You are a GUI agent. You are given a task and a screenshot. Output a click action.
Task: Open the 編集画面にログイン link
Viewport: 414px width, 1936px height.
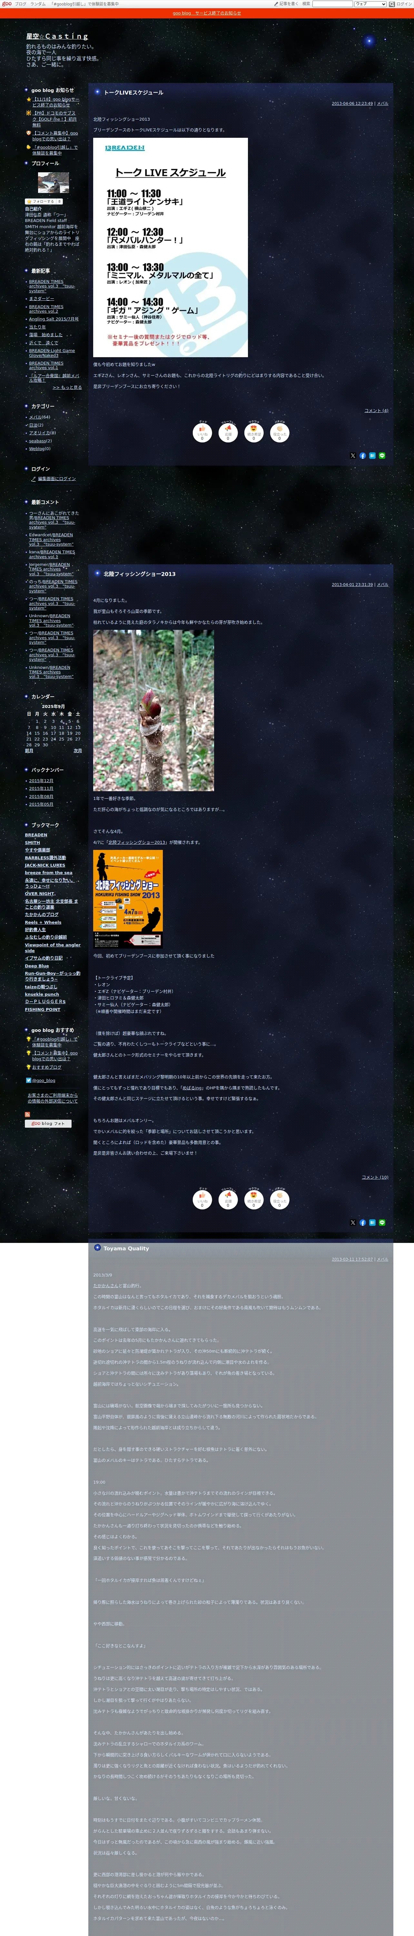(x=57, y=479)
